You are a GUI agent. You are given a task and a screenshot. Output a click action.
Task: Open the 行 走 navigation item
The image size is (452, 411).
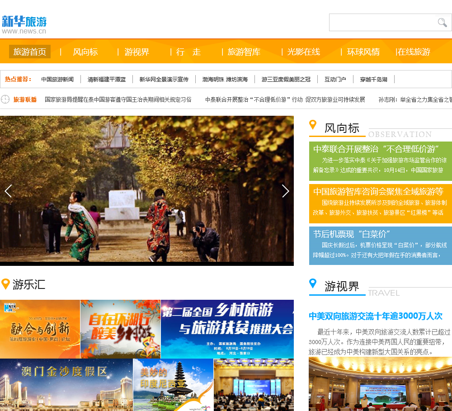point(188,52)
